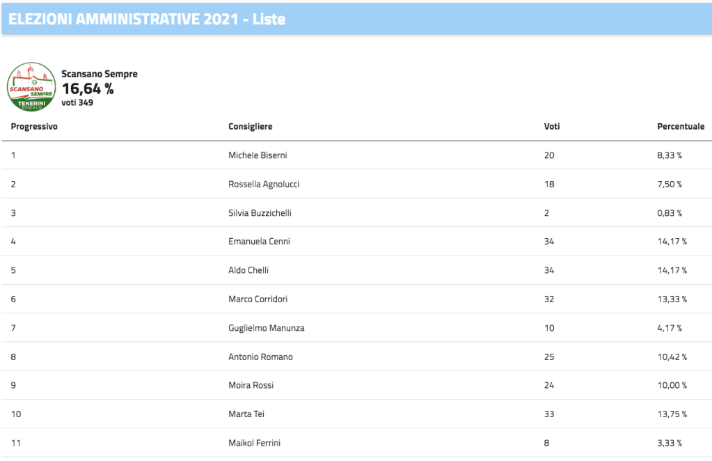Click the Percentuale column header
Screen dimensions: 712x461
pos(681,127)
